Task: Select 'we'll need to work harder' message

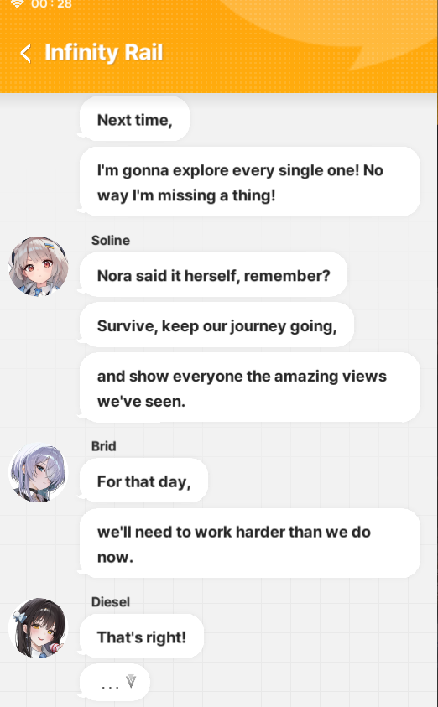Action: [x=250, y=543]
